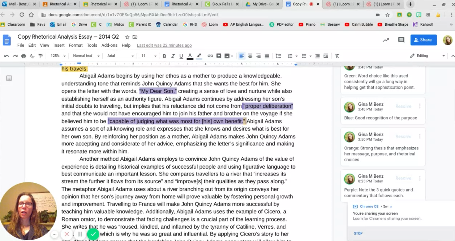Open the File menu
This screenshot has height=241, width=455.
tap(21, 45)
